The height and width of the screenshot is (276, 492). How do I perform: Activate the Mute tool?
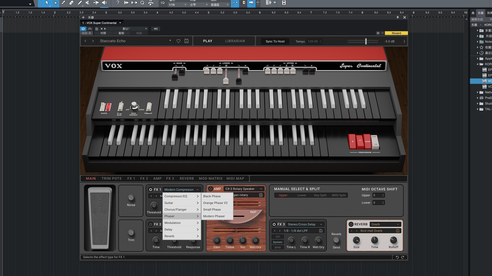(88, 3)
